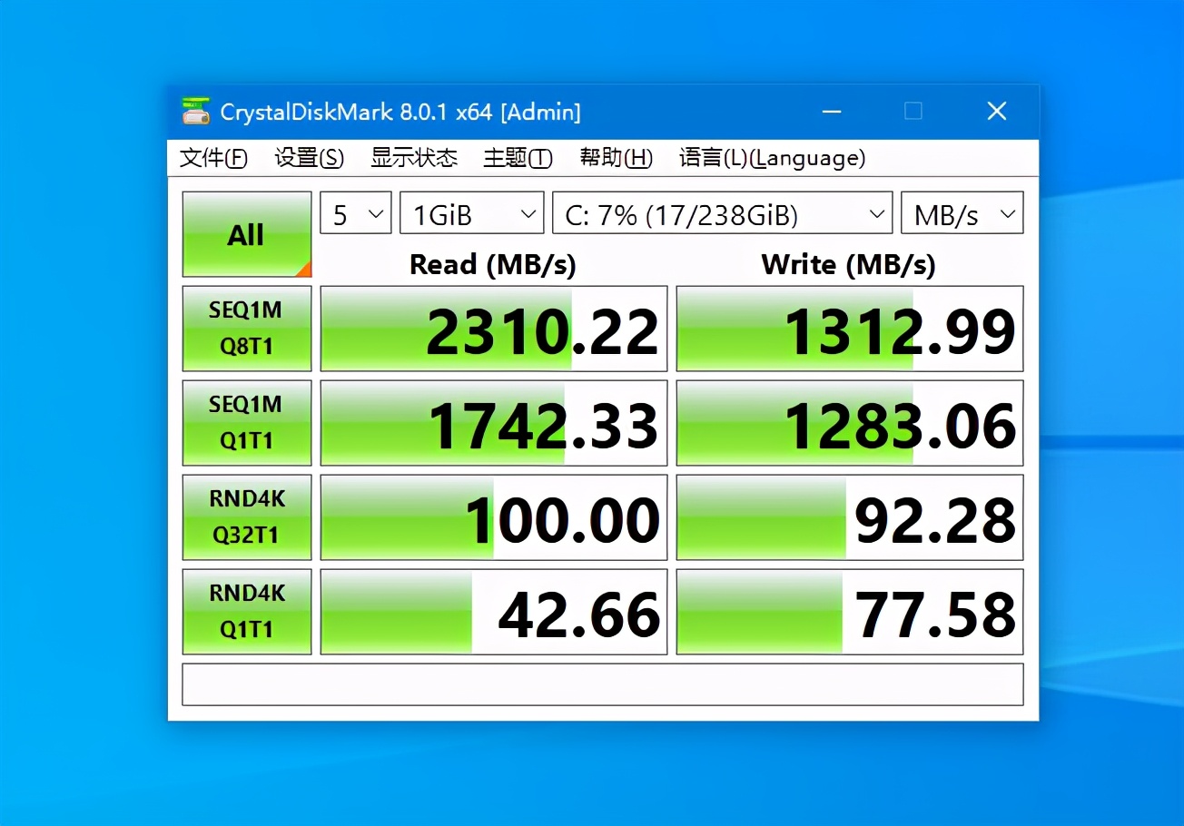The height and width of the screenshot is (826, 1184).
Task: Click the RND4K Q1T1 write value 77.58
Action: click(x=850, y=612)
